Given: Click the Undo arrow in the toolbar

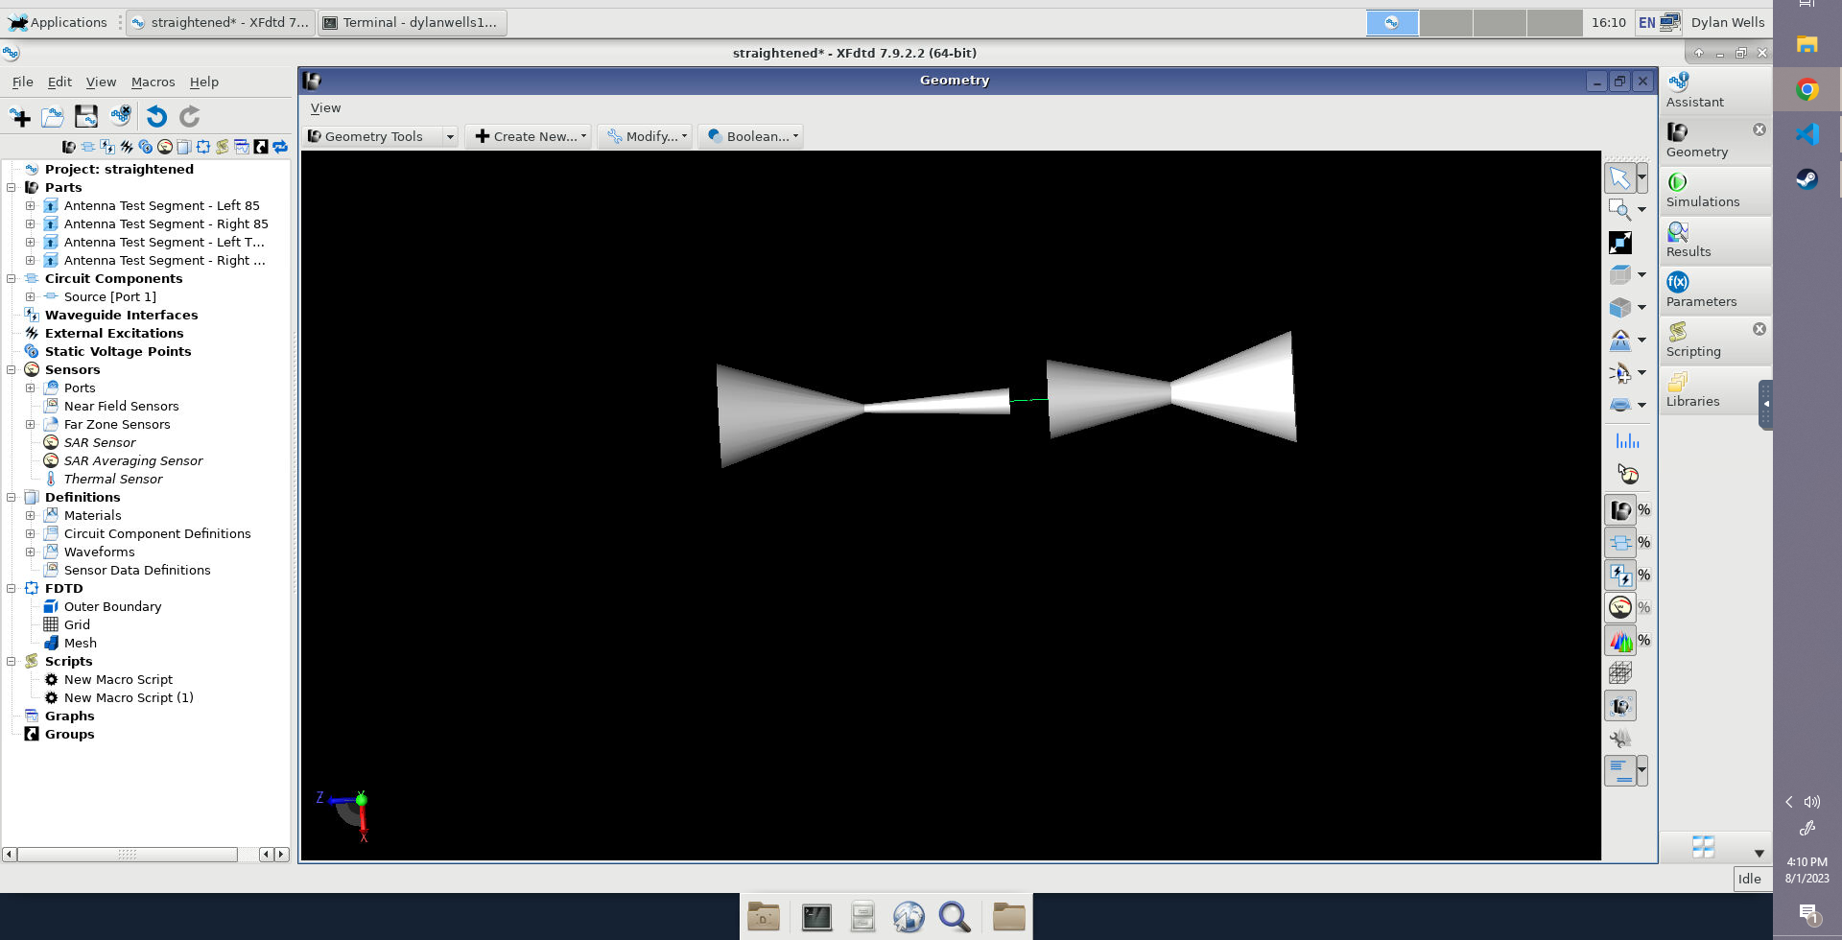Looking at the screenshot, I should (x=156, y=117).
